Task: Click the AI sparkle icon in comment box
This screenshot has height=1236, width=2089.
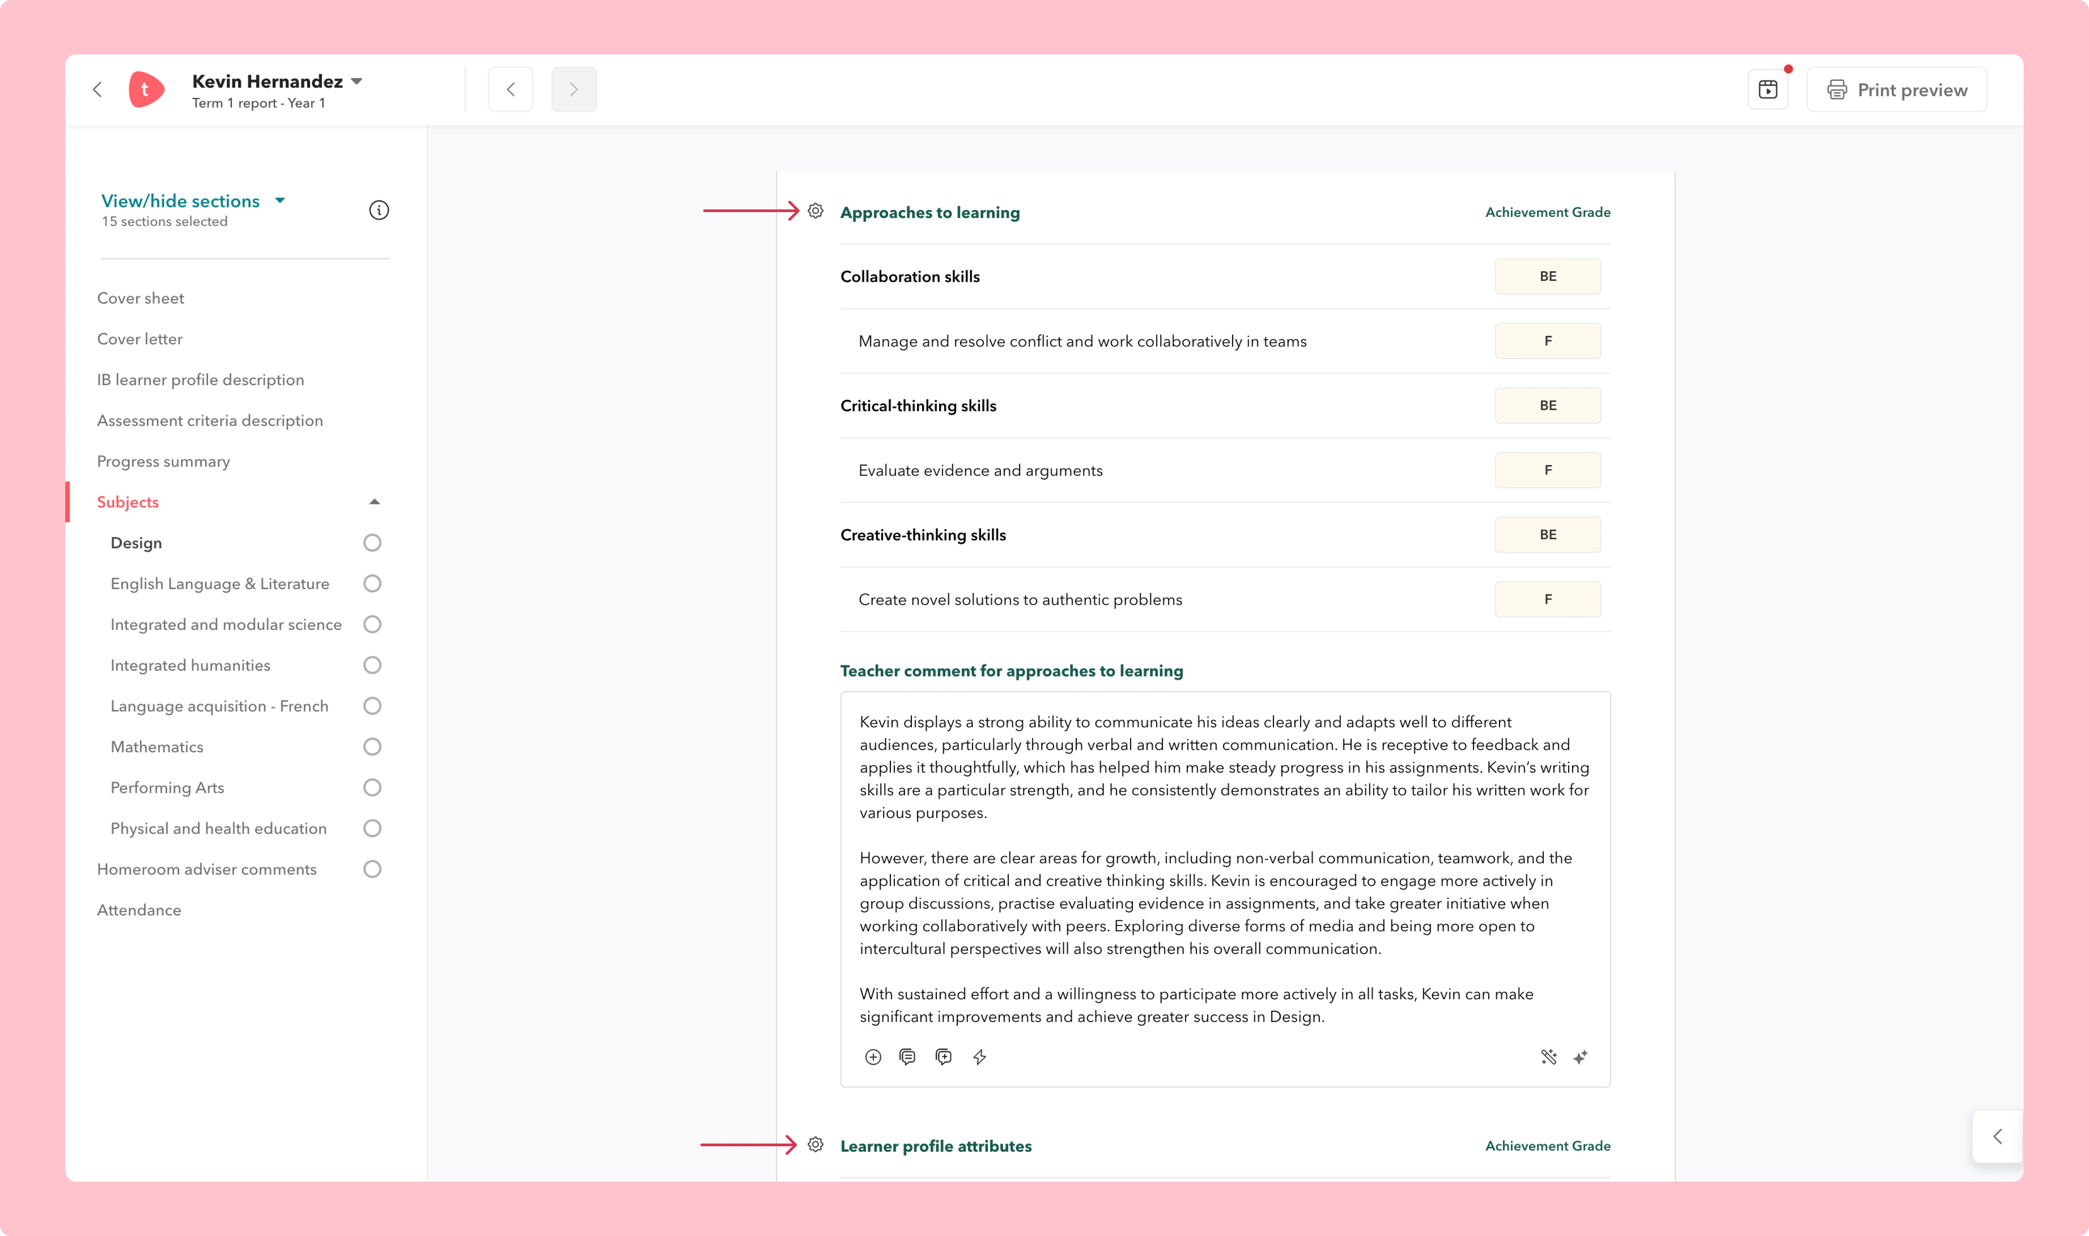Action: pyautogui.click(x=1580, y=1057)
